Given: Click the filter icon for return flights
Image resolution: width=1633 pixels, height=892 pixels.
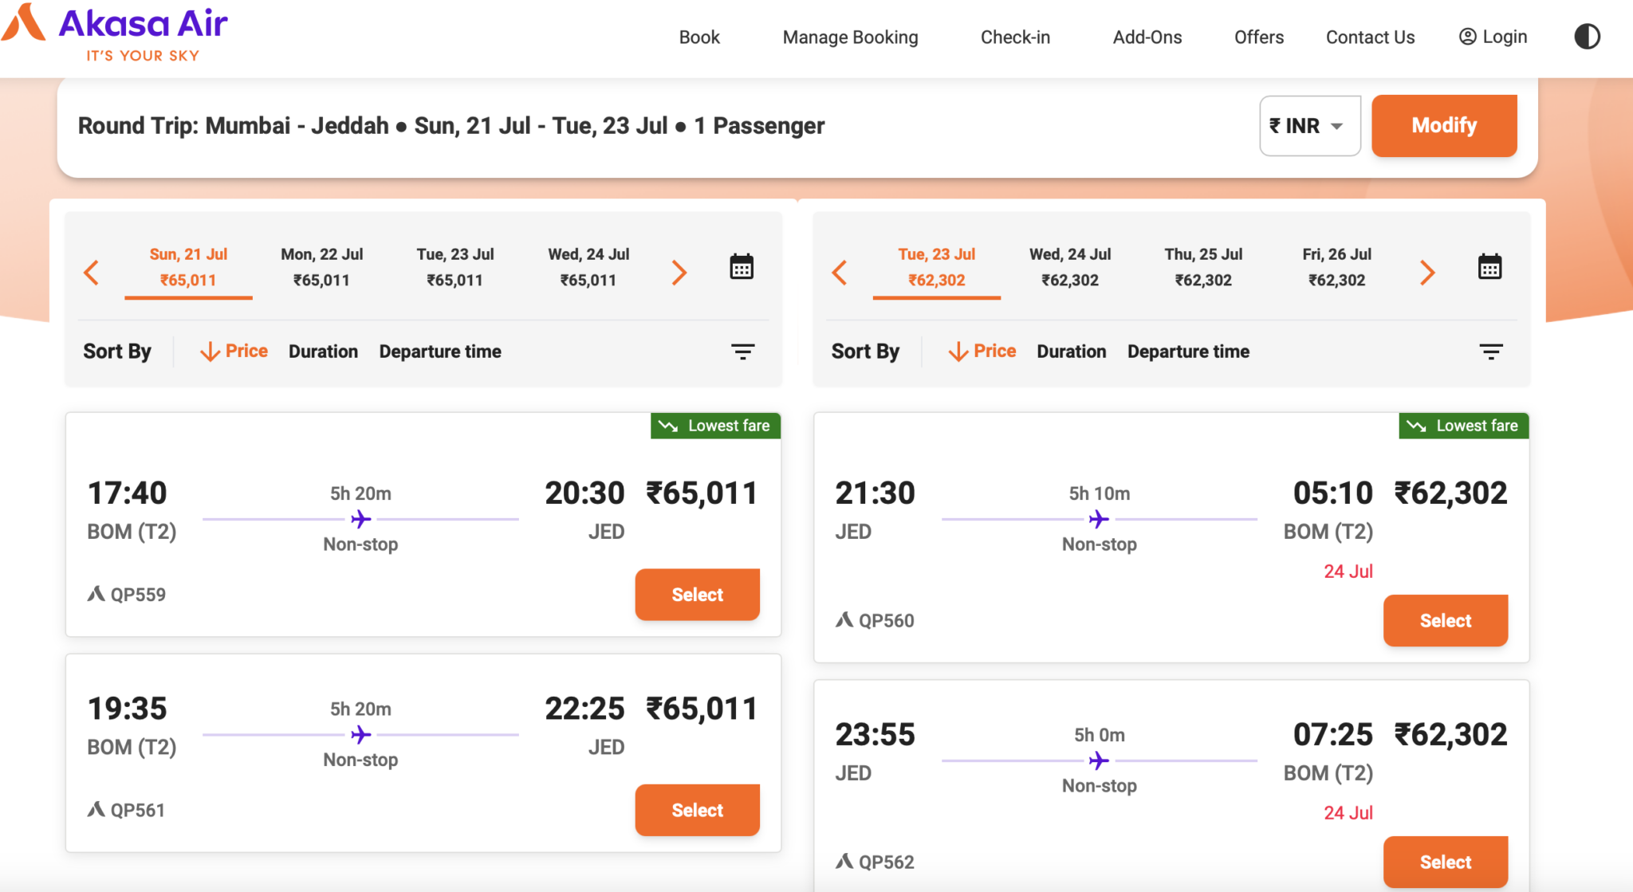Looking at the screenshot, I should [x=1491, y=351].
